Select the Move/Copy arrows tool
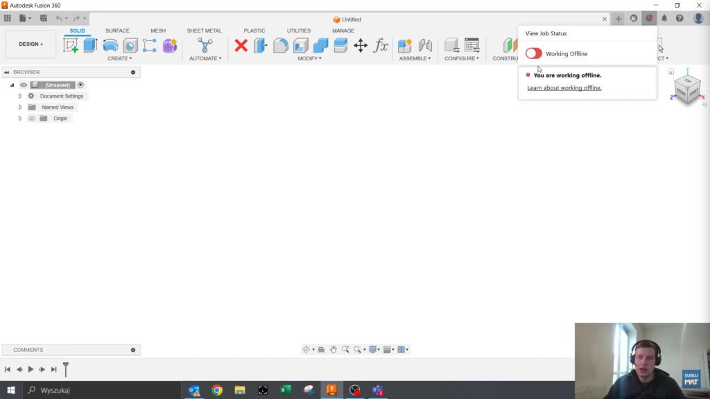Viewport: 710px width, 399px height. 361,45
